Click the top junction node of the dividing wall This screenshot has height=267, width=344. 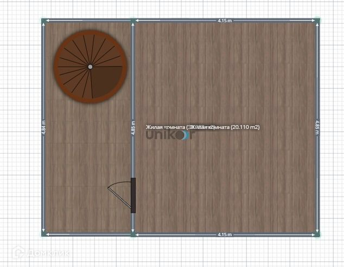click(x=133, y=21)
